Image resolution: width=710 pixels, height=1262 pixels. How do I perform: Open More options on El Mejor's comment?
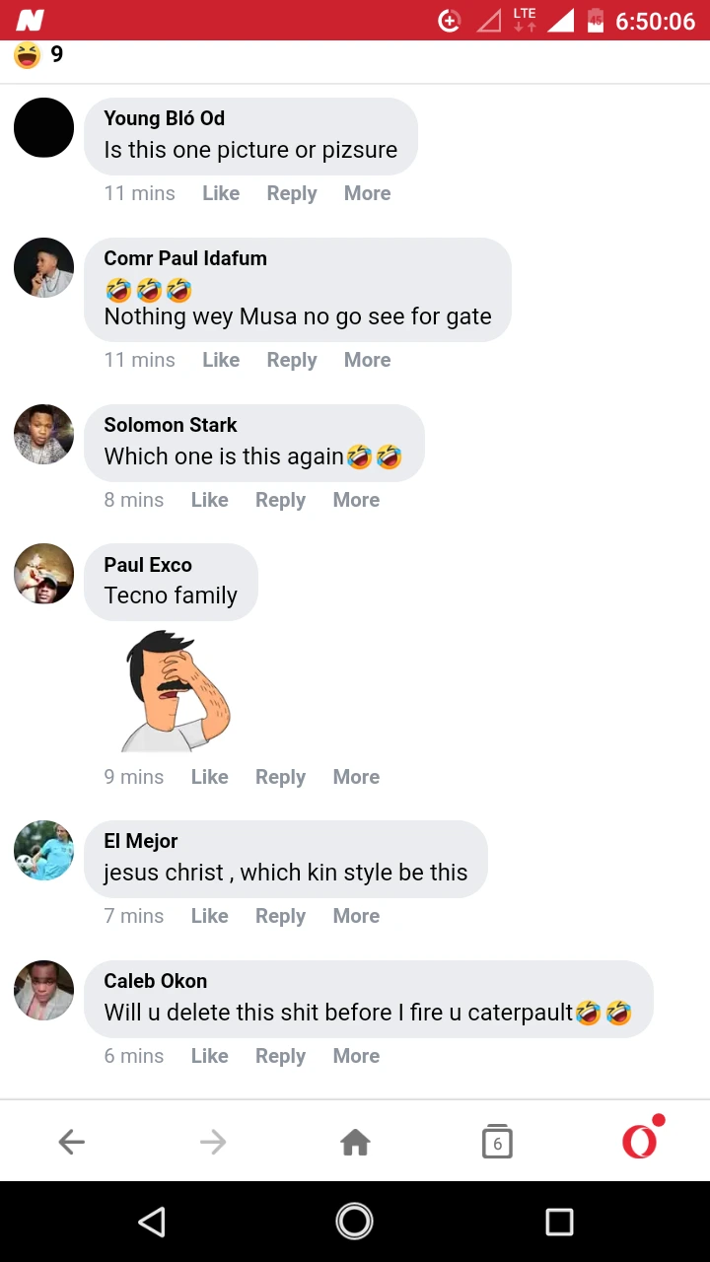coord(356,916)
